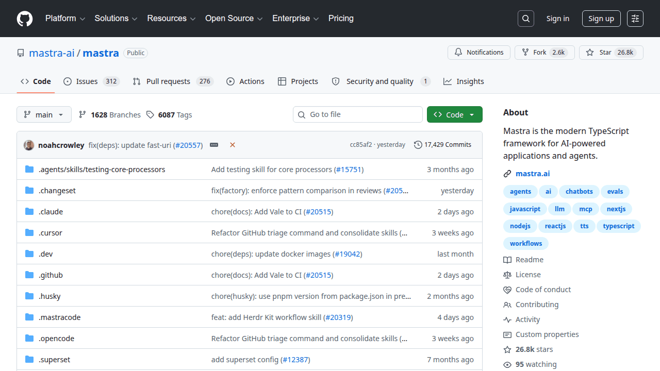Open the License link
Viewport: 660px width, 371px height.
[x=522, y=275]
